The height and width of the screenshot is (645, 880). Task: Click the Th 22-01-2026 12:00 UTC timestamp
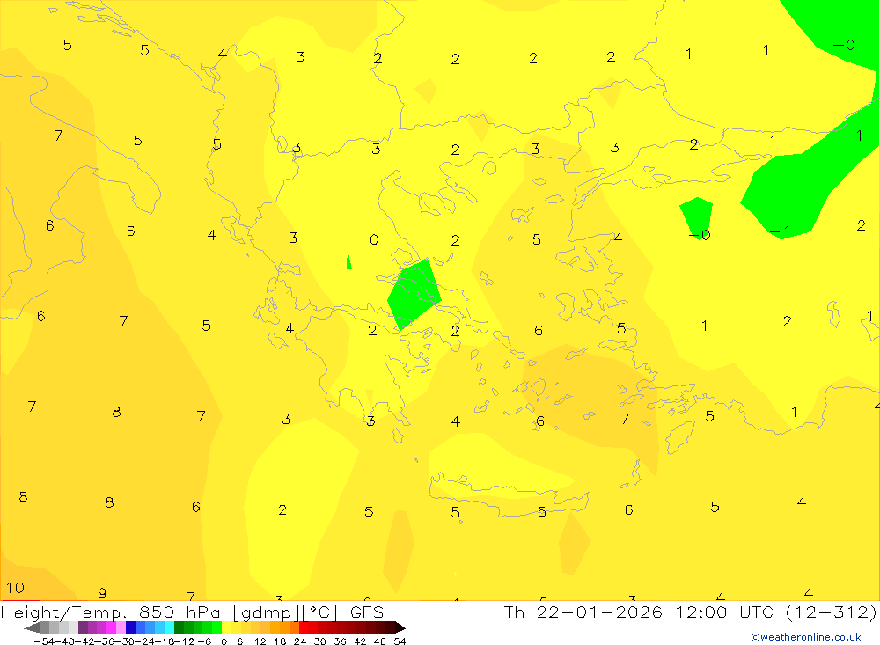(690, 612)
